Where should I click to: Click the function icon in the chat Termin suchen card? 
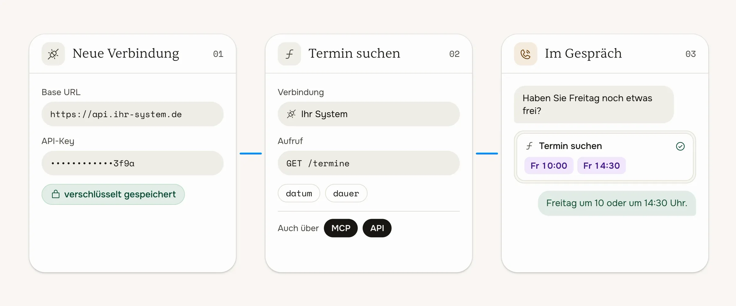click(529, 146)
